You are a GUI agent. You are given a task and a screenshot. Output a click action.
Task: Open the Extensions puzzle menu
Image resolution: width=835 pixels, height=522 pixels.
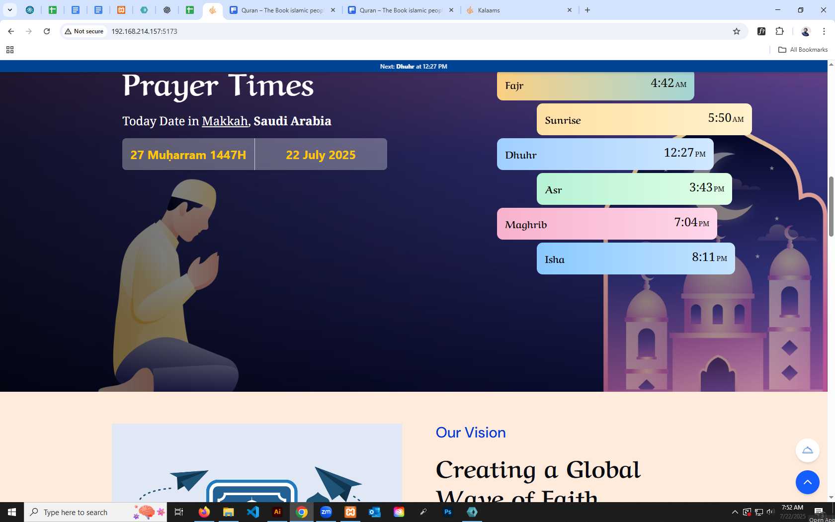779,31
